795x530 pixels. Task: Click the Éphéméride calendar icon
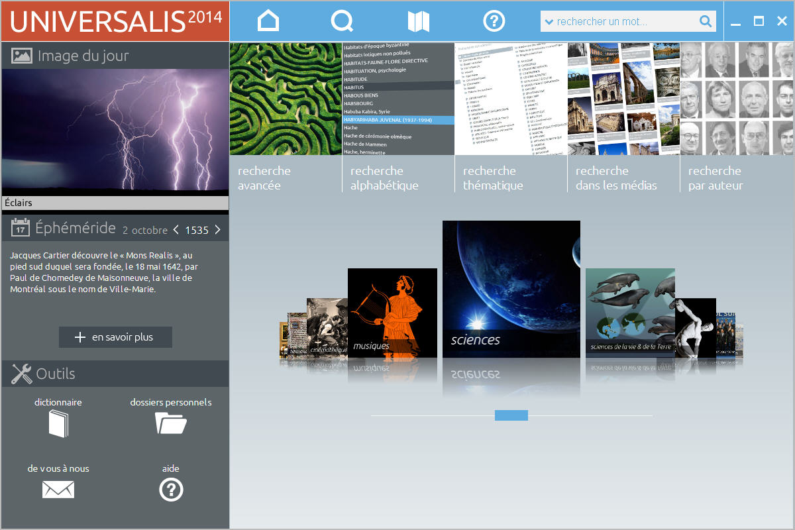21,228
